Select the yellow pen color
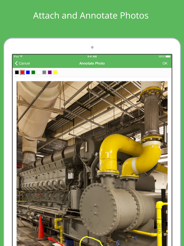184x246 pixels. [55, 72]
